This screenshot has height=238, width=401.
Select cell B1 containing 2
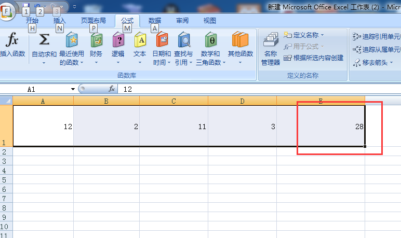(x=106, y=126)
